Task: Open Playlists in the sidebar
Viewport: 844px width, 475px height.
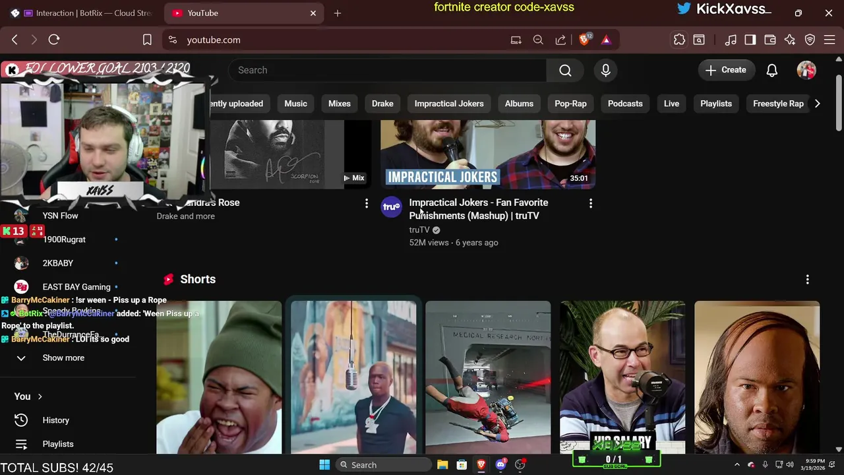Action: click(x=58, y=444)
